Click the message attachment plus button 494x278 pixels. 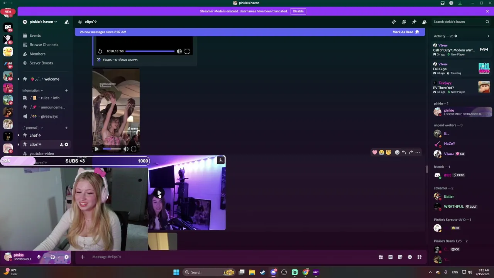83,257
